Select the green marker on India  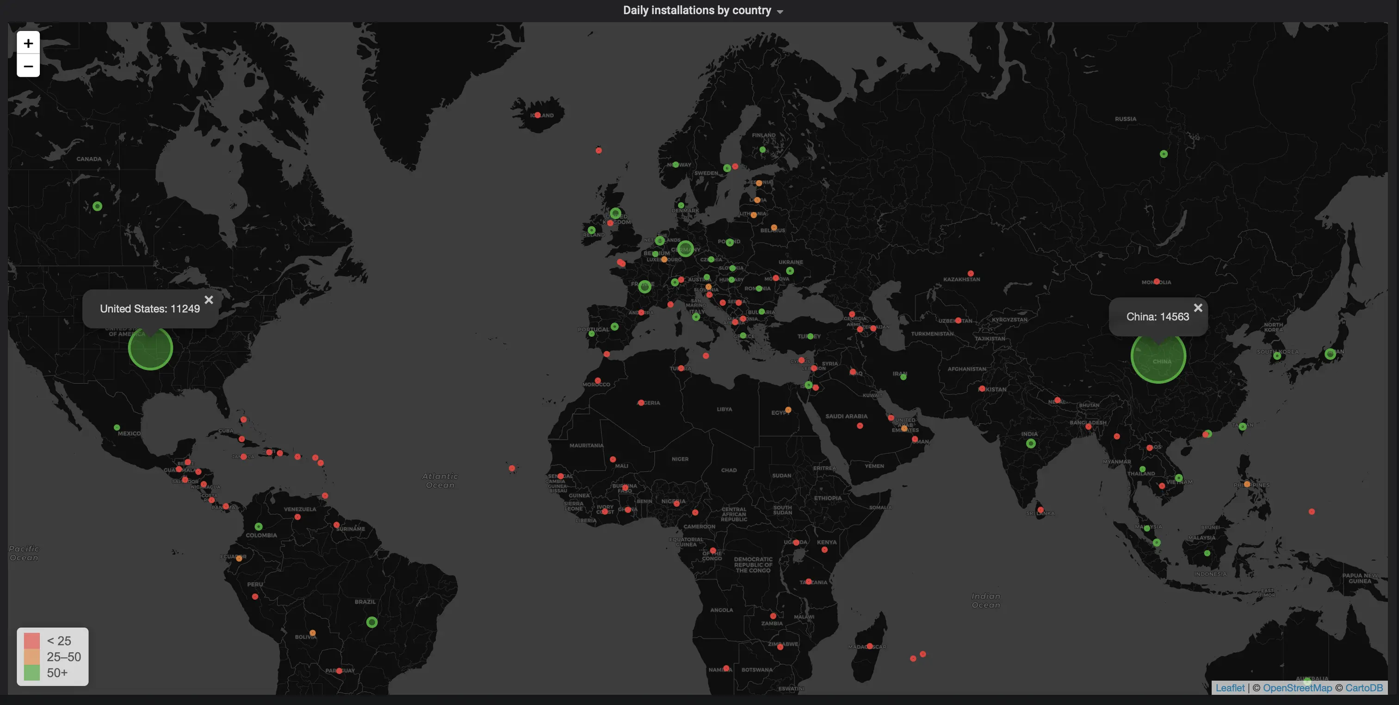(x=1030, y=443)
